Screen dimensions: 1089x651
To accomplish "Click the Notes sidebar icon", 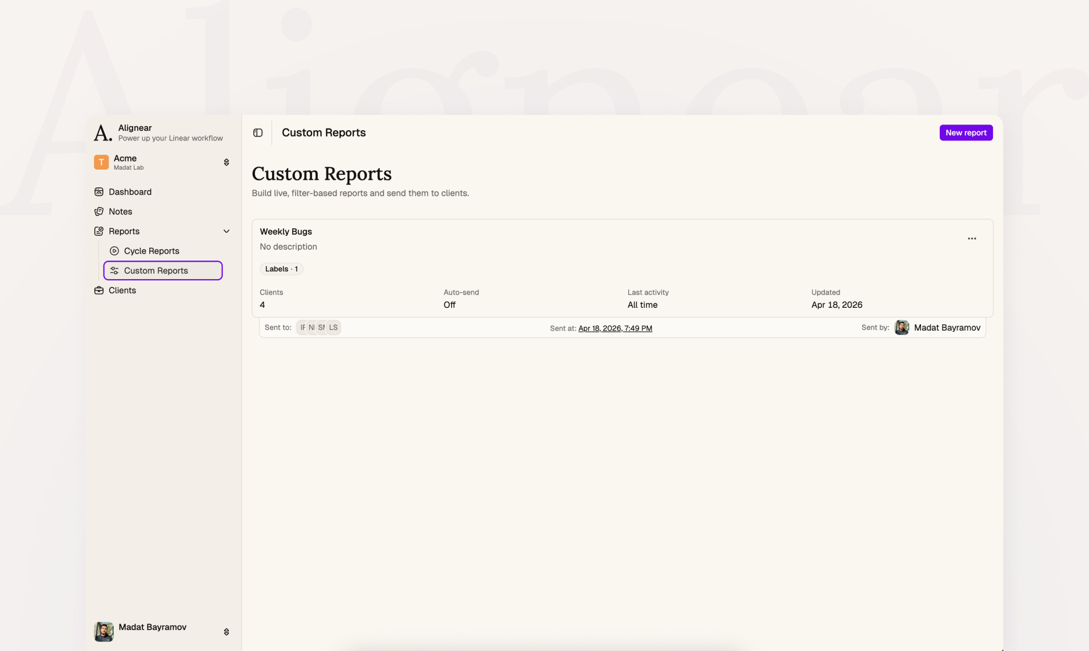I will 99,211.
